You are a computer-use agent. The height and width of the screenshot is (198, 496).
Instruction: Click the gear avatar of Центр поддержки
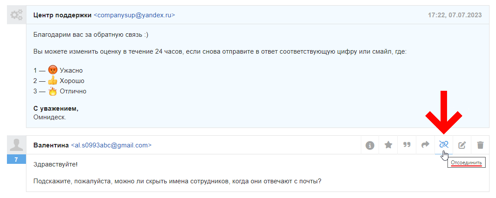pos(16,15)
